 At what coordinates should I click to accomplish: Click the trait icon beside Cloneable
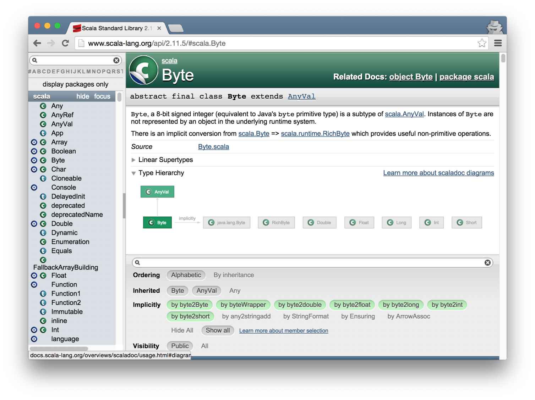(43, 178)
